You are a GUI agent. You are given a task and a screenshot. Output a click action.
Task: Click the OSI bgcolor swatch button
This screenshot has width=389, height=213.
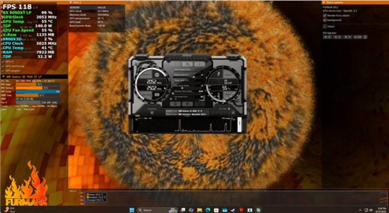tap(365, 37)
